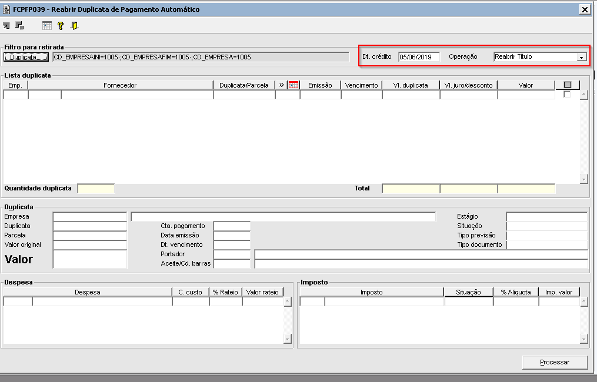Click the Cta. pagamento field
Screen dimensions: 597x382
tap(232, 226)
